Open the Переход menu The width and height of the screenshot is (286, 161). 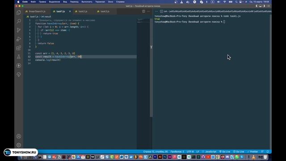[74, 2]
